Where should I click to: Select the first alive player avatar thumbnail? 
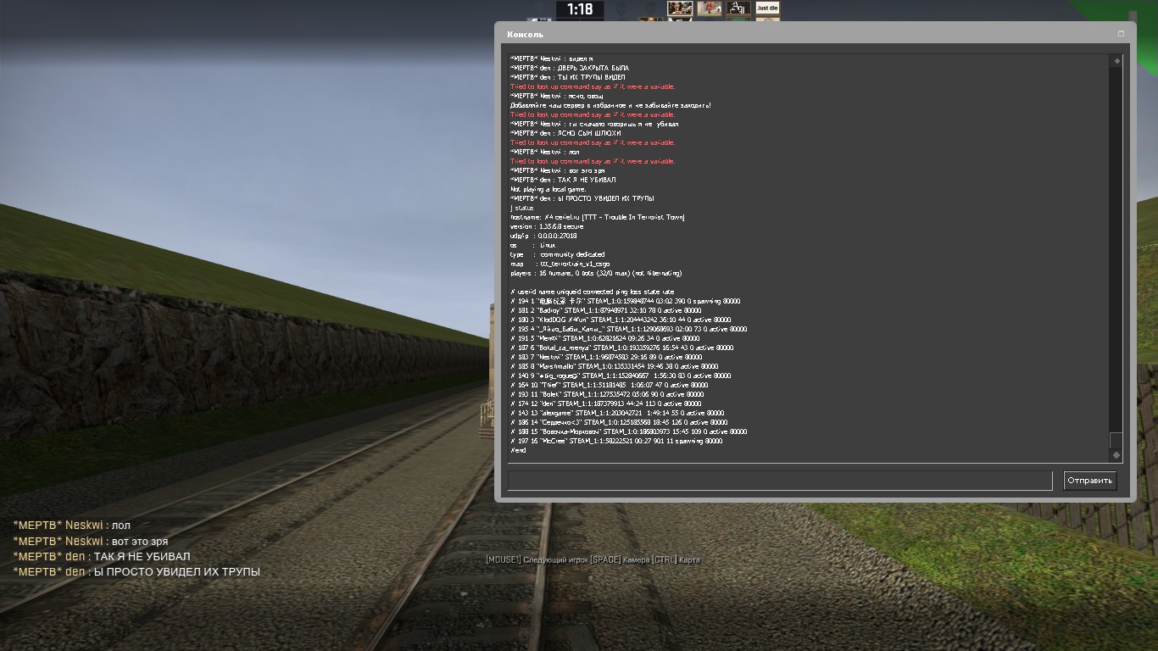[x=680, y=8]
